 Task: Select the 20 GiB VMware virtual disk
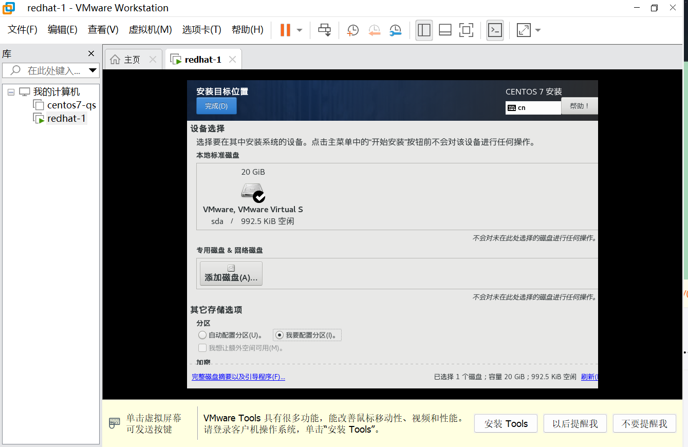(x=253, y=196)
